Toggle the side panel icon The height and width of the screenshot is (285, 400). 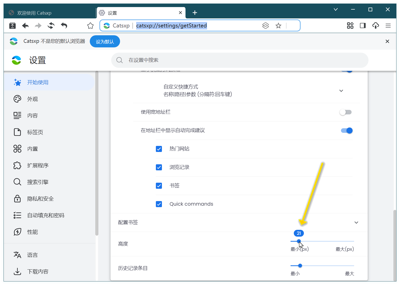click(x=363, y=25)
